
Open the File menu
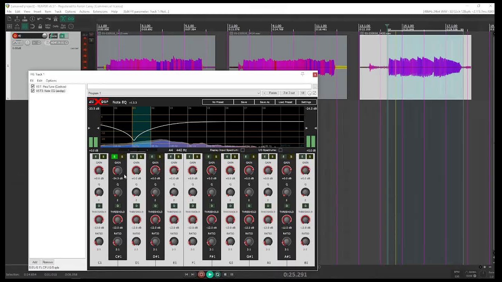9,12
